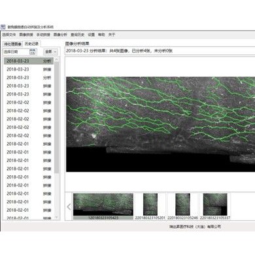Click the left arrow of the thumbnail strip
This screenshot has height=255, width=255.
point(69,207)
